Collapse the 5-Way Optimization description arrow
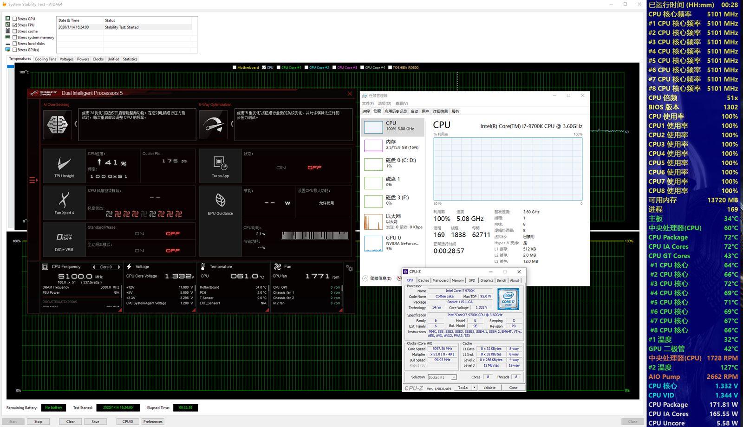Screen dimensions: 743x427 [x=232, y=124]
